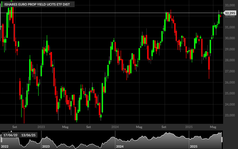Image resolution: width=238 pixels, height=149 pixels.
Task: Click the 30,000 price axis label
Action: 230,38
